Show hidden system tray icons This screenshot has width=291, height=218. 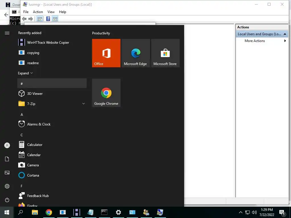click(x=240, y=212)
